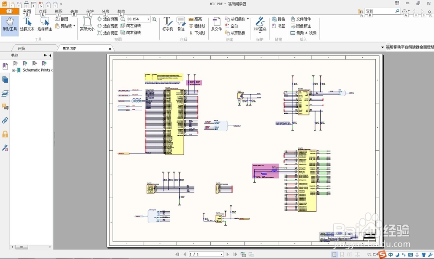Screen dimensions: 434x259
Task: Switch to View (视图) ribbon tab
Action: pos(59,11)
